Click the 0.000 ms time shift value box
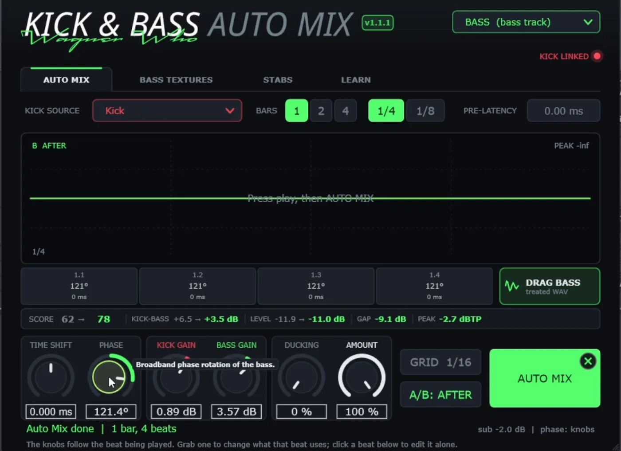Image resolution: width=621 pixels, height=451 pixels. pos(51,412)
